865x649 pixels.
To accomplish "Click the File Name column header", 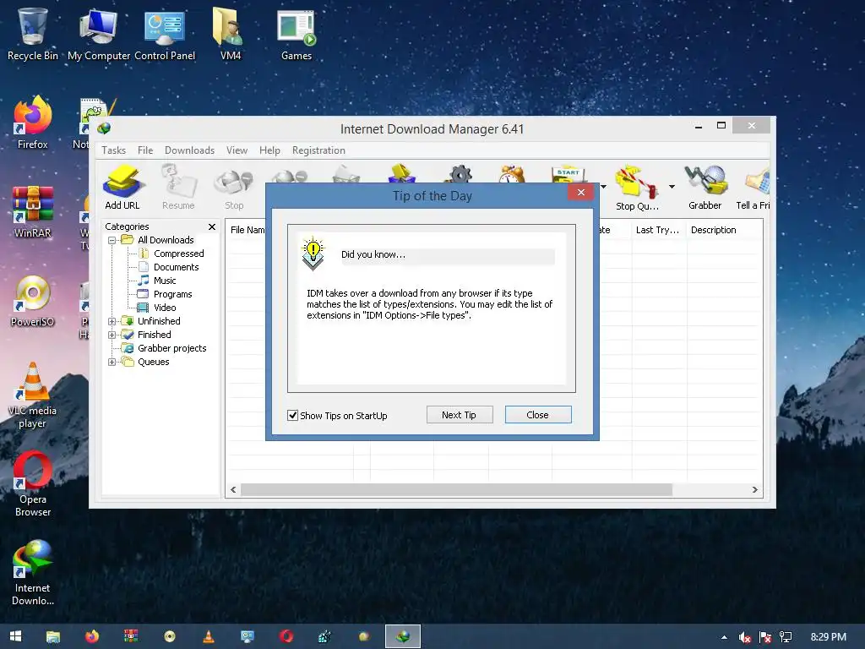I will point(248,230).
